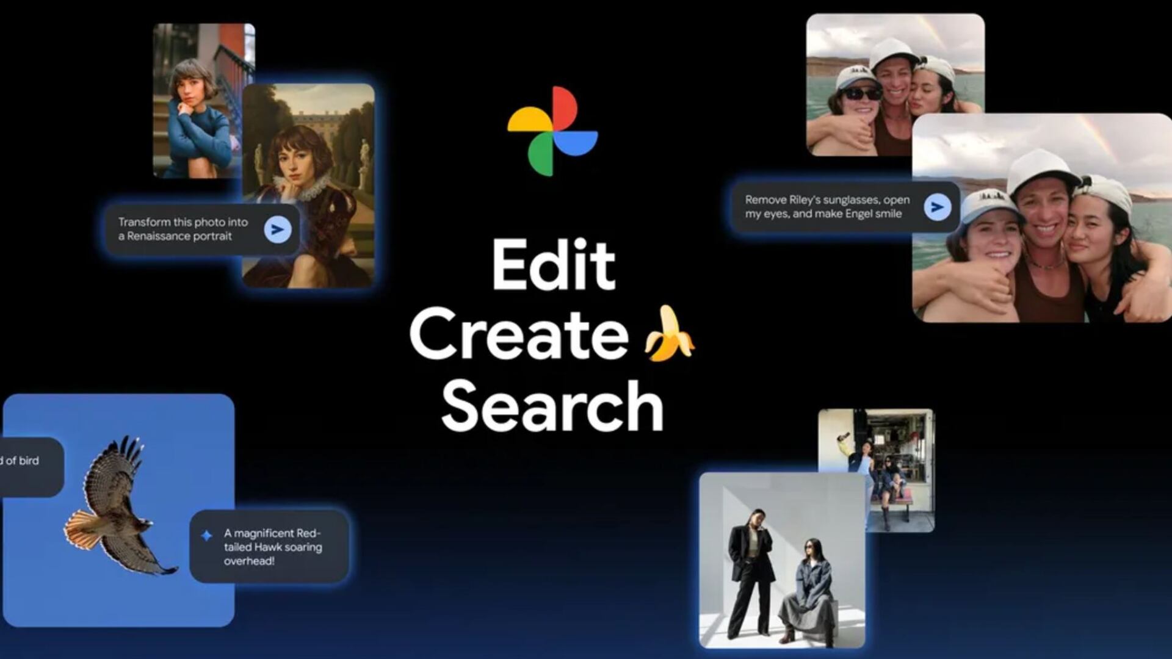Click the send arrow on the Renaissance prompt
This screenshot has width=1172, height=659.
[x=278, y=229]
